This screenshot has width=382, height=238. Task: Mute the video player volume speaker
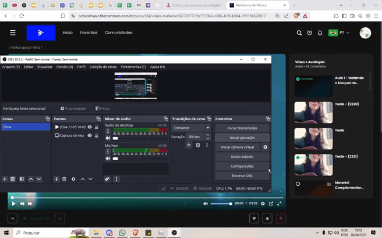pyautogui.click(x=206, y=204)
